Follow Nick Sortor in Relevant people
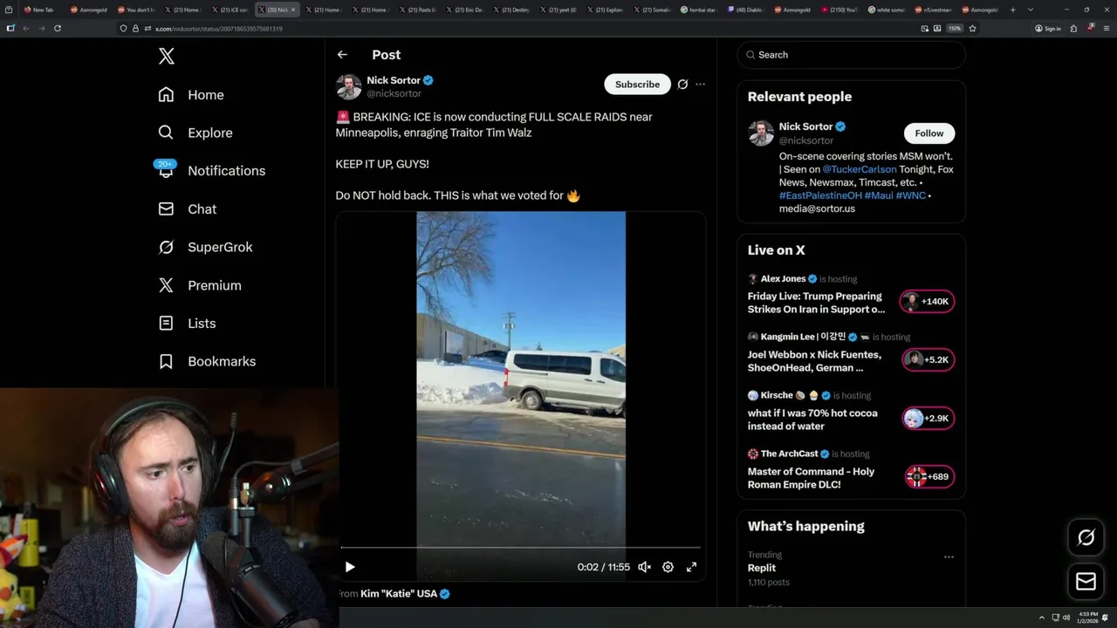 [929, 133]
